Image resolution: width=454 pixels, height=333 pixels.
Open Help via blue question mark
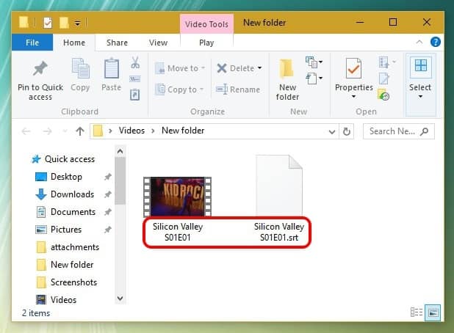(x=436, y=43)
